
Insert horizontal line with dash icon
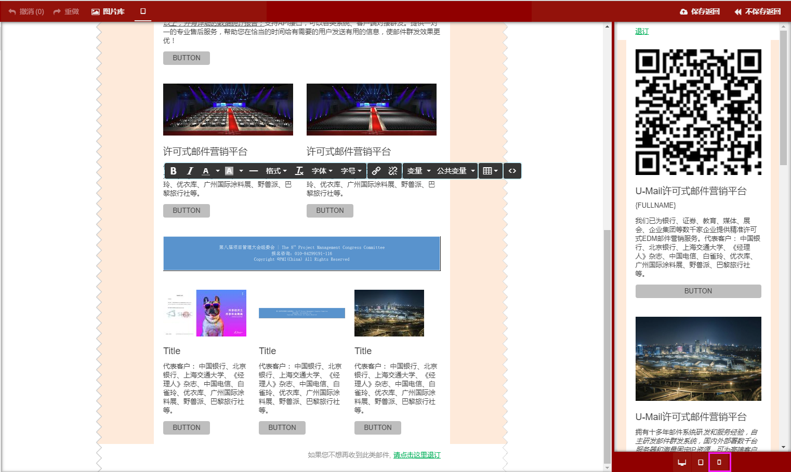coord(254,171)
